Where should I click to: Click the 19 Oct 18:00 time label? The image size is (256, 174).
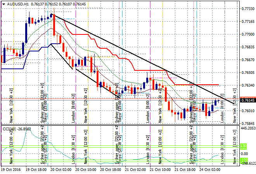pos(36,170)
